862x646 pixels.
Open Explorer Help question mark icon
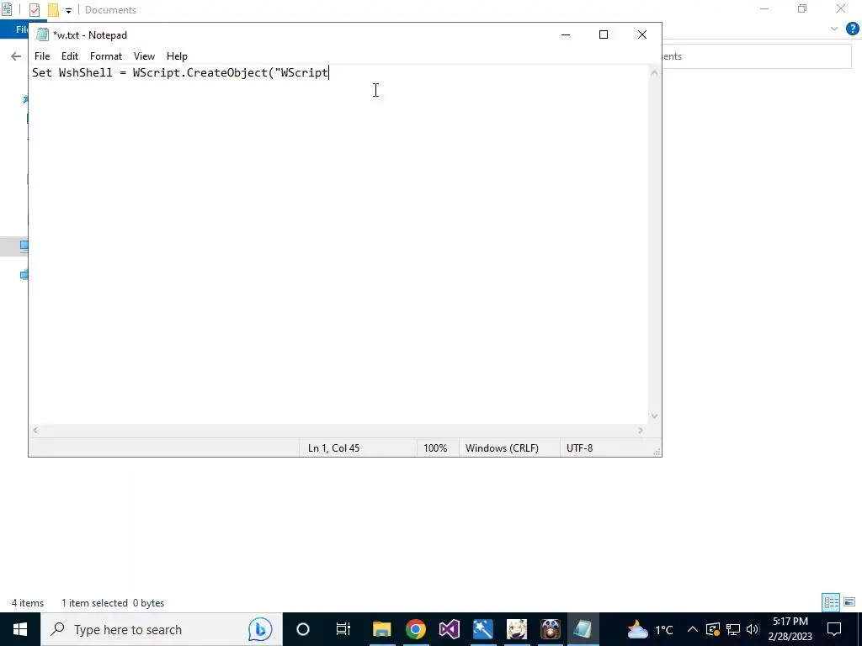pyautogui.click(x=852, y=29)
